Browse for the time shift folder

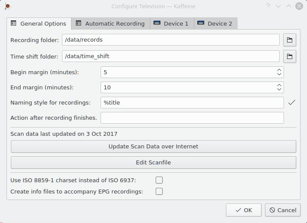[x=290, y=56]
